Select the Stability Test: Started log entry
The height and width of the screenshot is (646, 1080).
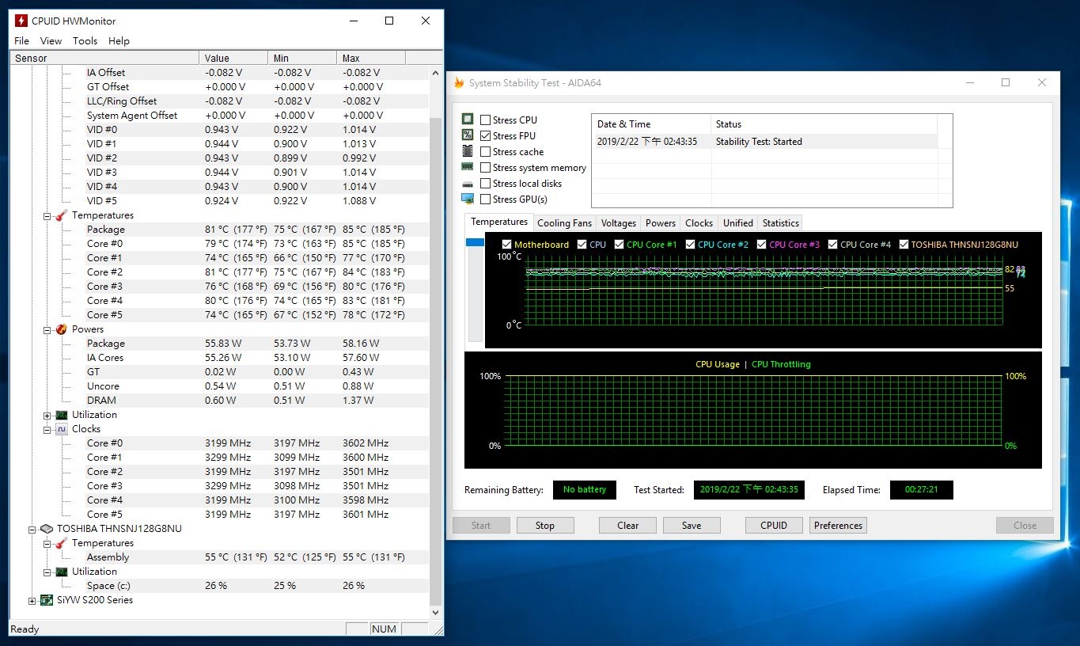tap(764, 142)
